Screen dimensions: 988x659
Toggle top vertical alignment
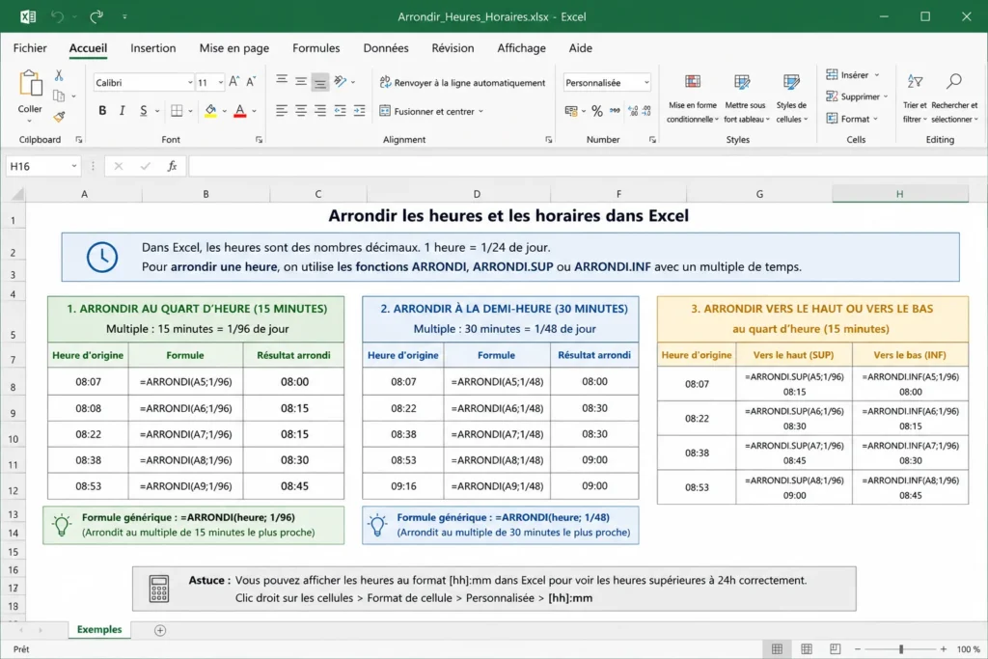[x=282, y=80]
